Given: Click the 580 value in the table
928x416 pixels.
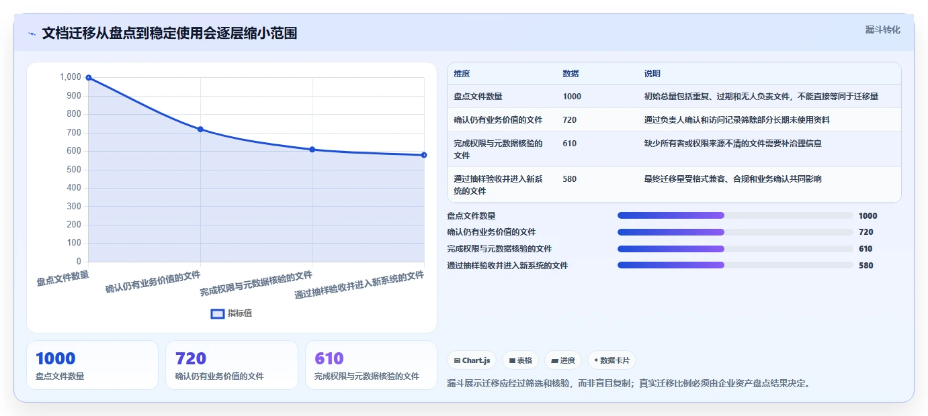Looking at the screenshot, I should pyautogui.click(x=570, y=179).
